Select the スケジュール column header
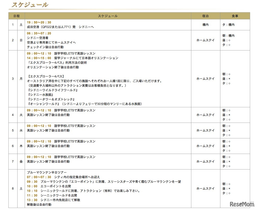The image size is (258, 210). click(108, 16)
